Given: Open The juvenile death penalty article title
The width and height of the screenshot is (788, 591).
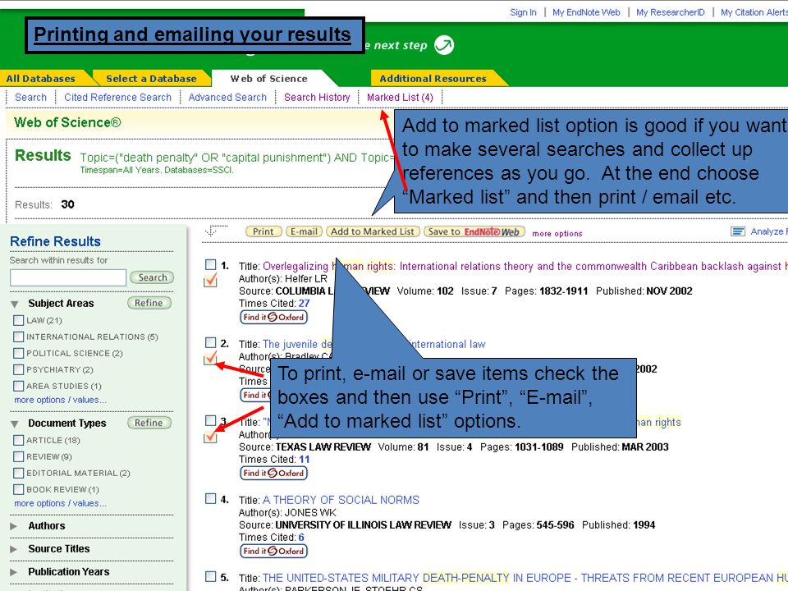Looking at the screenshot, I should (x=374, y=344).
